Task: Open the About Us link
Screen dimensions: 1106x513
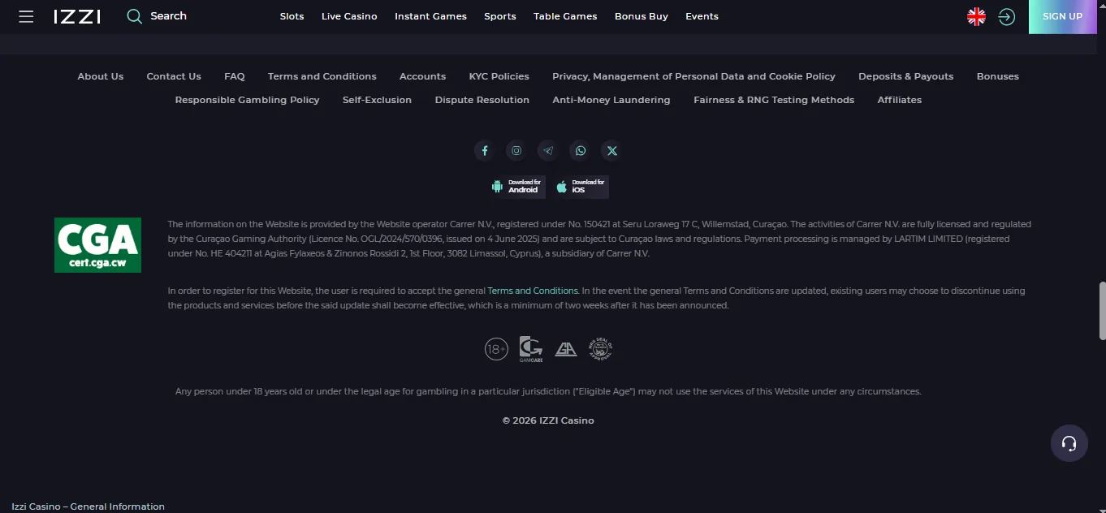Action: (x=101, y=76)
